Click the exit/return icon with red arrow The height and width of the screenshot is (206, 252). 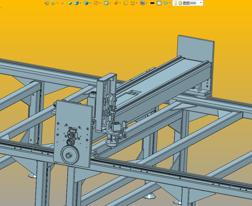46,3
